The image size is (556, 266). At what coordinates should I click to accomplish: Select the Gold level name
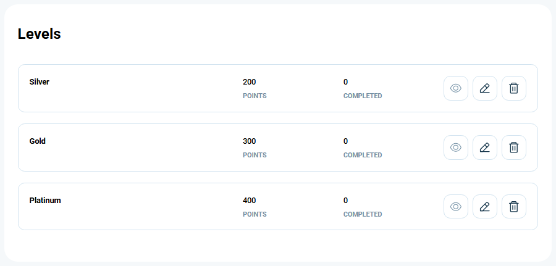coord(37,141)
